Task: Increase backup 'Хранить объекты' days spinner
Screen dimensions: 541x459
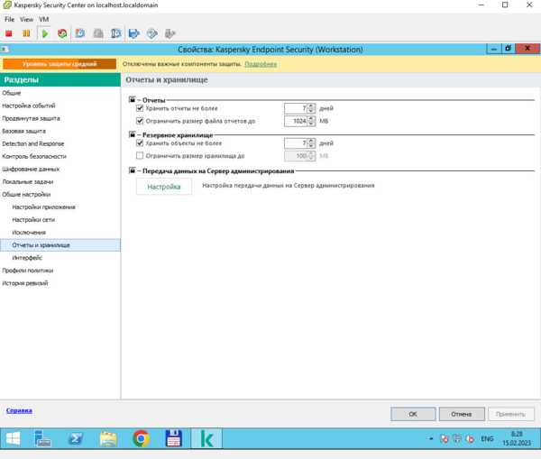Action: [311, 141]
